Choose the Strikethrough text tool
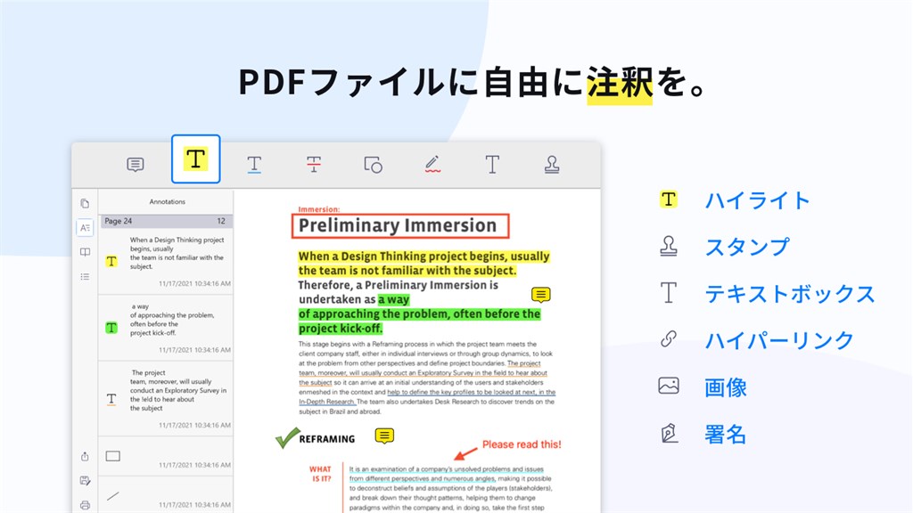The height and width of the screenshot is (513, 913). 314,165
